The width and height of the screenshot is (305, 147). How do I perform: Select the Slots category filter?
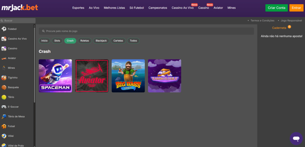click(57, 41)
